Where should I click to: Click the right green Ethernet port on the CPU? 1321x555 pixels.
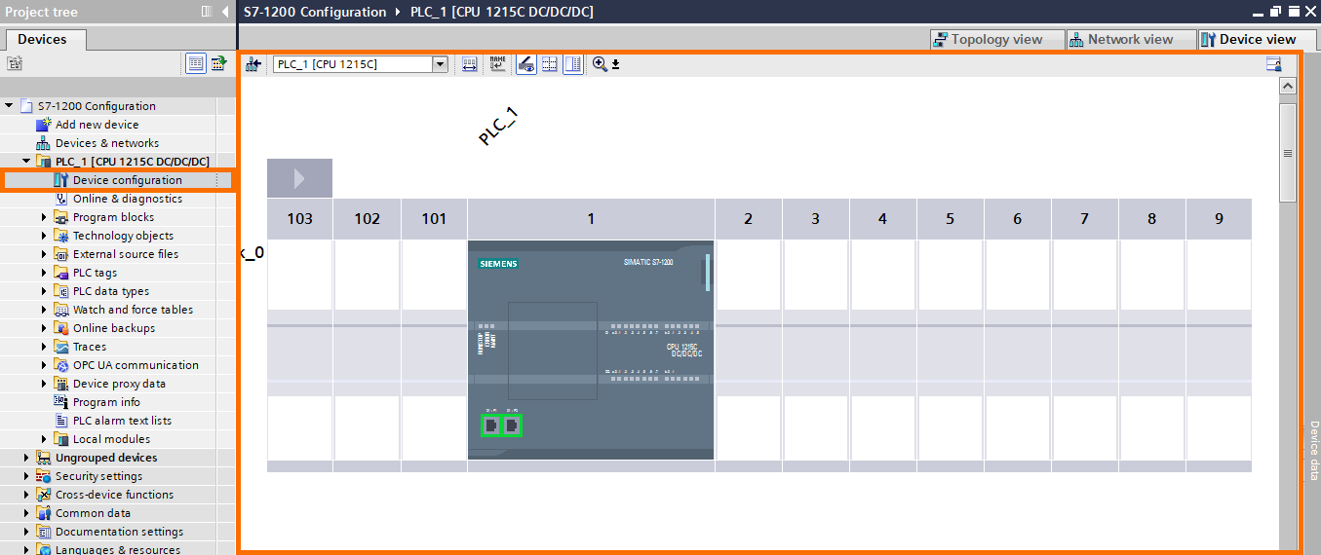point(511,425)
